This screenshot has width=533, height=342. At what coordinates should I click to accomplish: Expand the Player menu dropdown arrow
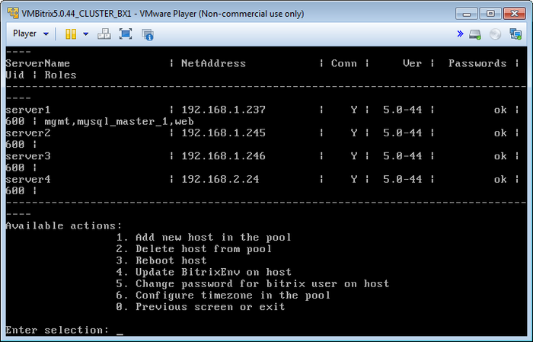click(46, 34)
